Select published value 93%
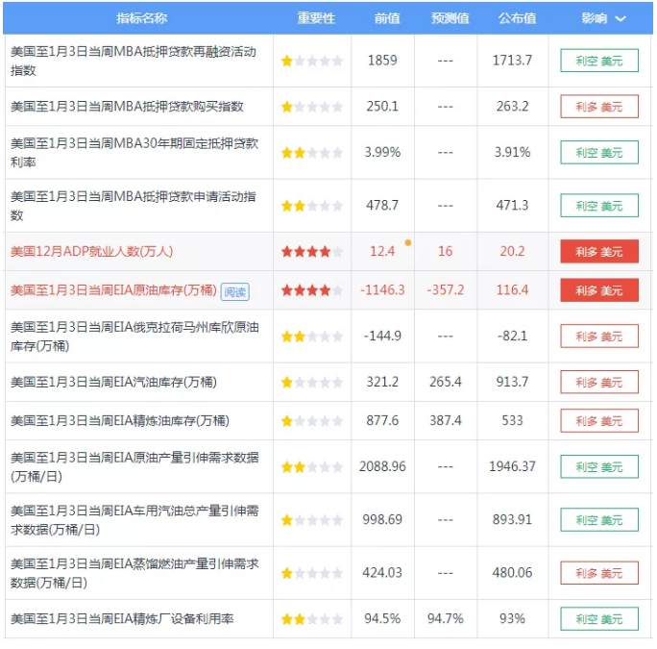Image resolution: width=657 pixels, height=649 pixels. tap(512, 618)
